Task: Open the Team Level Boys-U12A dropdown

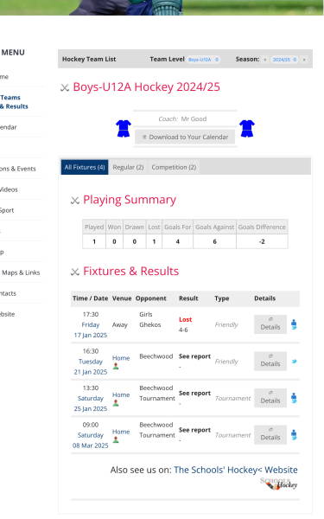Action: [x=203, y=60]
